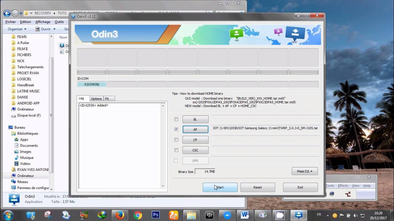
Task: Select the FILMS folder in sidebar
Action: pyautogui.click(x=22, y=37)
